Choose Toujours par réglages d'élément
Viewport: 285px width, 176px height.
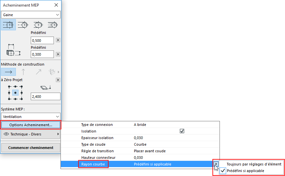[254, 164]
